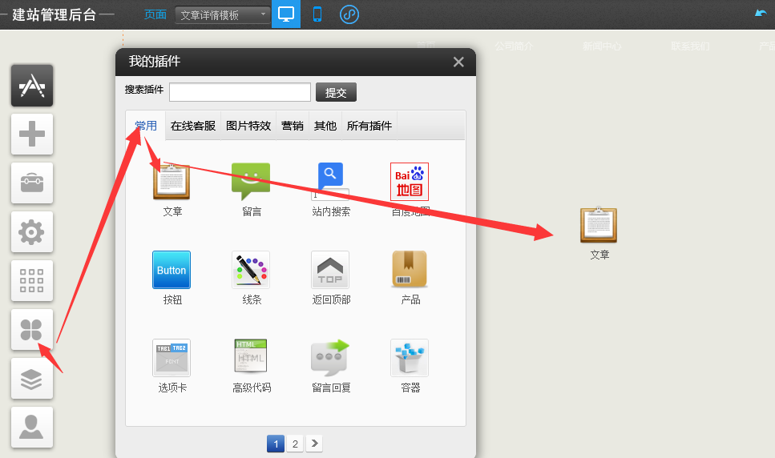Select the 留言 message plugin icon
Viewport: 775px width, 458px height.
point(251,182)
